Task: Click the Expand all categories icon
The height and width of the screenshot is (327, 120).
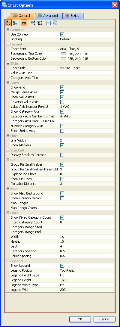Action: point(33,23)
